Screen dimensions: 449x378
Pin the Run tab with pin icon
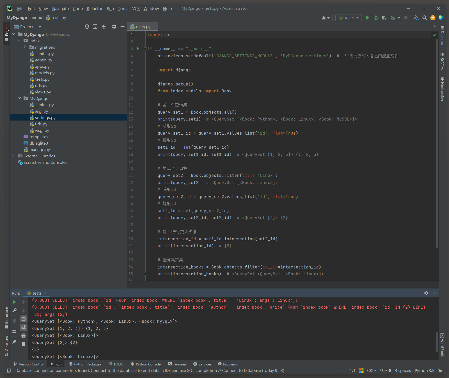[14, 342]
